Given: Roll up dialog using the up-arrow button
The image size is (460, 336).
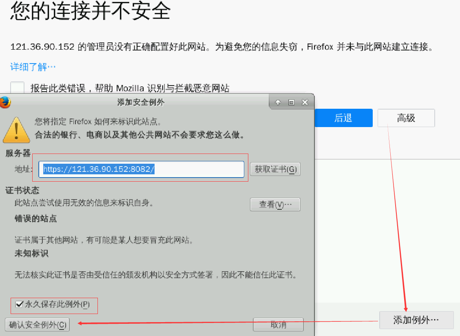Looking at the screenshot, I should point(278,102).
